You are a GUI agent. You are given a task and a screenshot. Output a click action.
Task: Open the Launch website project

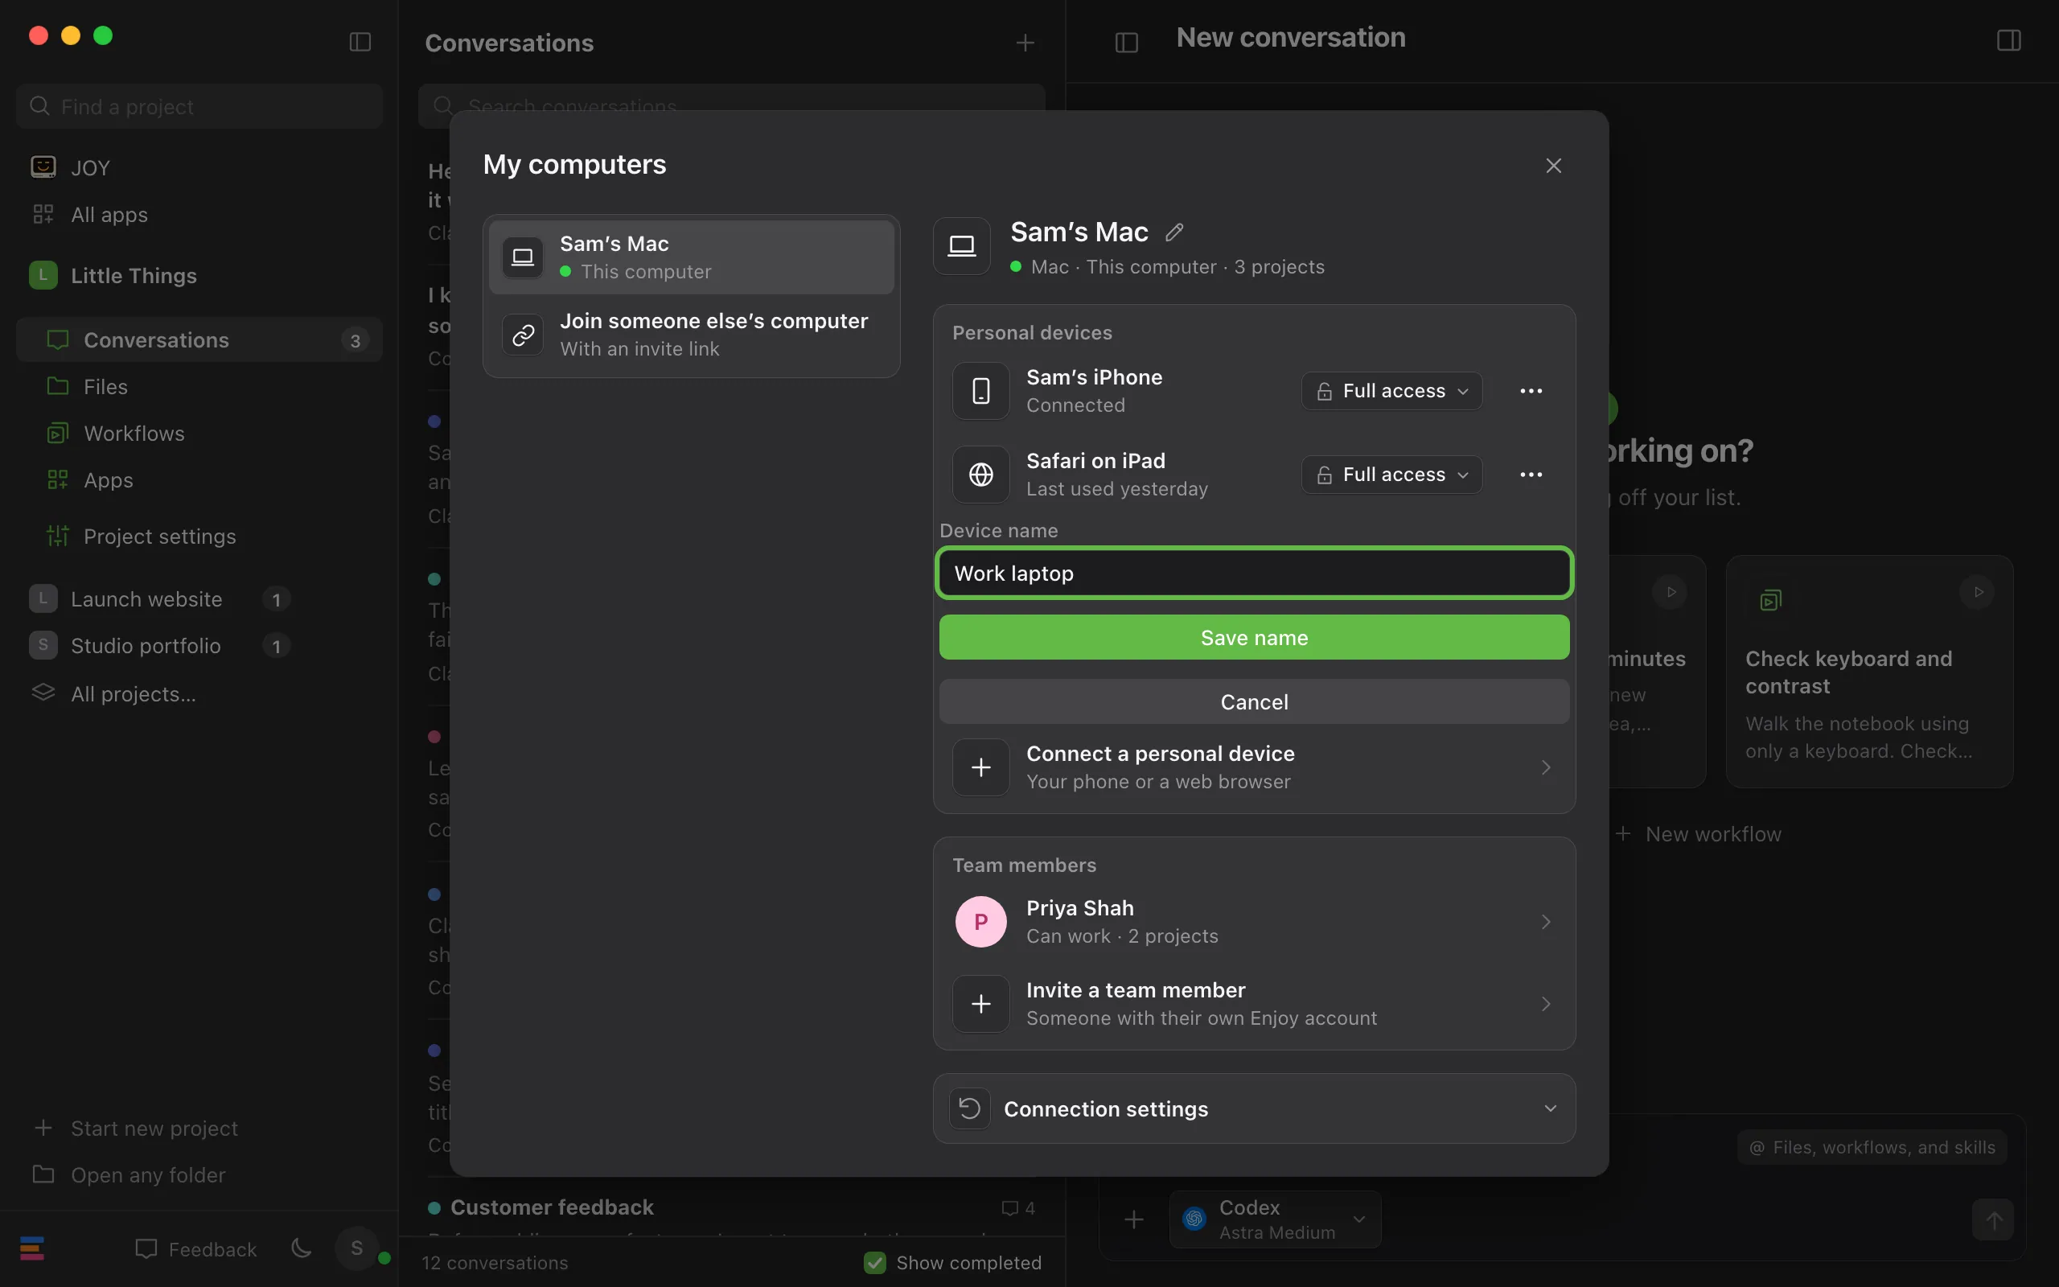click(x=162, y=599)
